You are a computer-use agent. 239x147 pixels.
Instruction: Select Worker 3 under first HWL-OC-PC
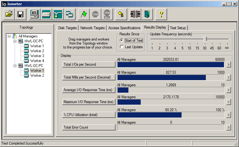coord(37,56)
